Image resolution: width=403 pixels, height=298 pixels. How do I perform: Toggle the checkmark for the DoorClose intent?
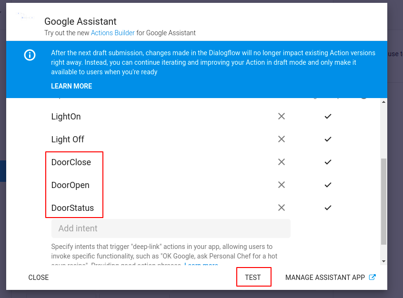point(328,162)
